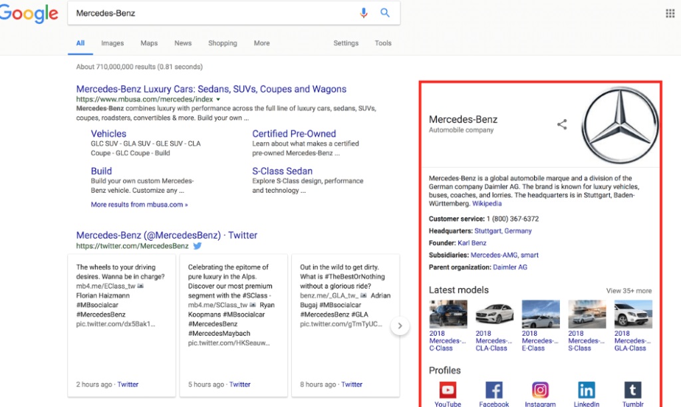Switch to the Images tab
Image resolution: width=681 pixels, height=407 pixels.
tap(112, 43)
